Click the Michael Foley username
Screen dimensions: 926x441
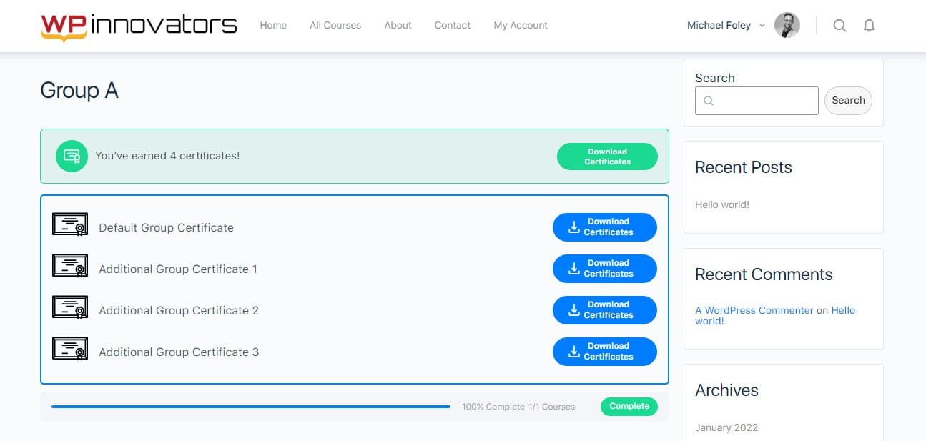click(719, 25)
